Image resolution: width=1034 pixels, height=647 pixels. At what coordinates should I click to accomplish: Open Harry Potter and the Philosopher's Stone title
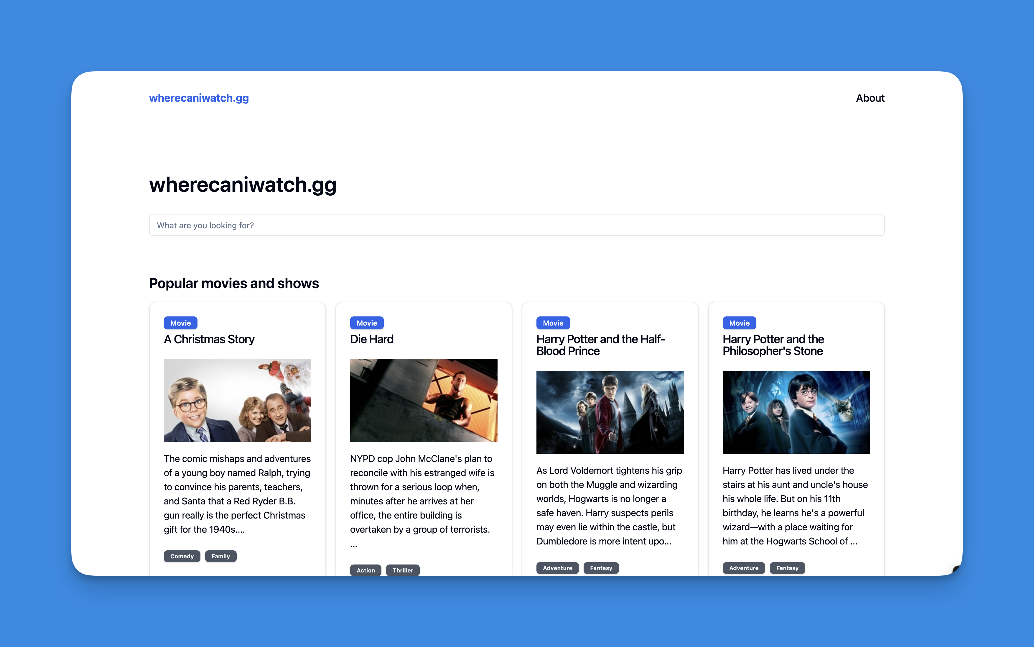coord(773,345)
